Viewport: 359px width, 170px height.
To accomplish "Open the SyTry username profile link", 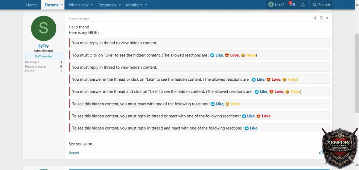I will [43, 46].
